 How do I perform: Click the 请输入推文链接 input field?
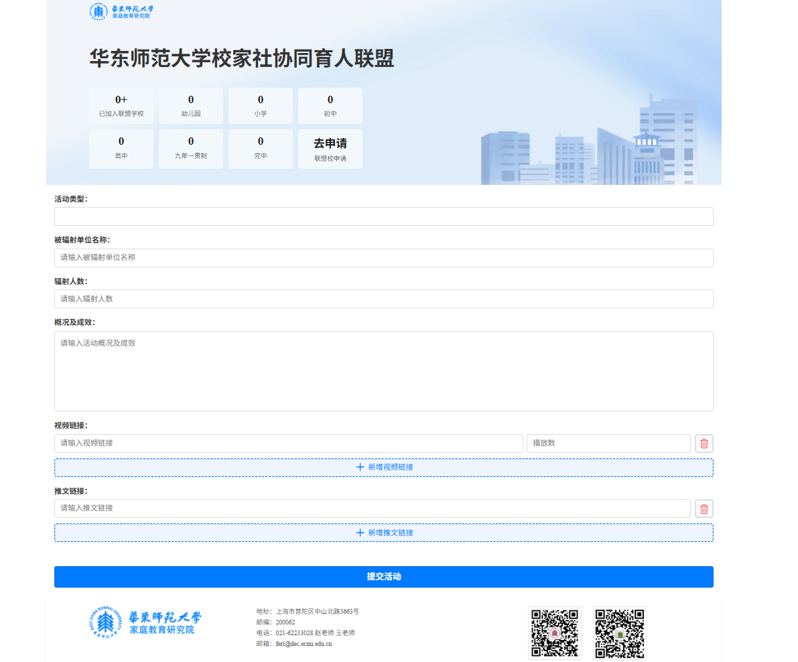(372, 509)
